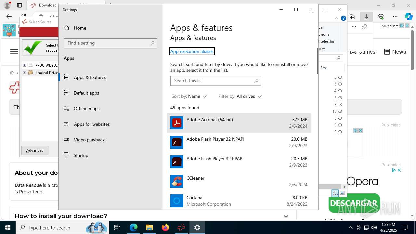Open Edge downloads icon
Viewport: 416px width, 234px height.
367,16
